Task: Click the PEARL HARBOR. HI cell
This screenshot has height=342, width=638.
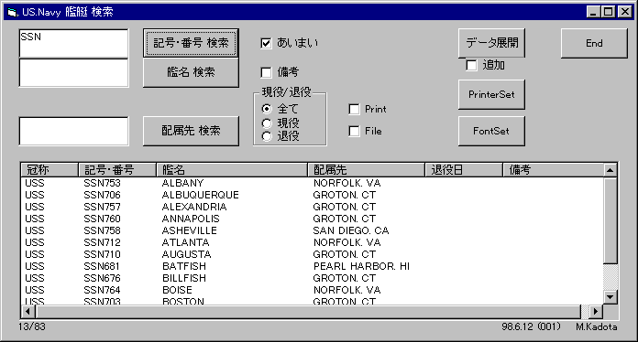Action: [x=361, y=266]
